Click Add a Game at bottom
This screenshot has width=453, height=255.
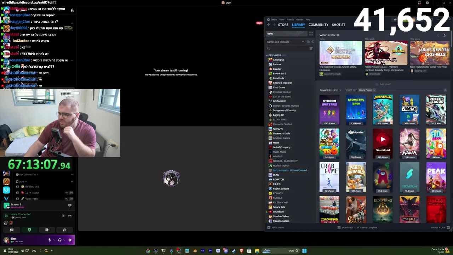[276, 227]
